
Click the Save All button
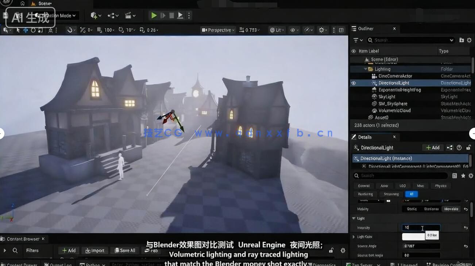tap(124, 251)
